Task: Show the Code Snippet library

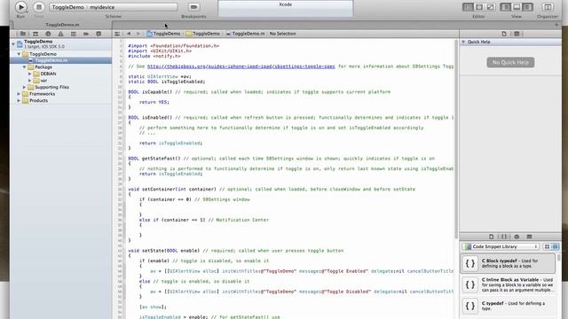Action: coord(504,237)
